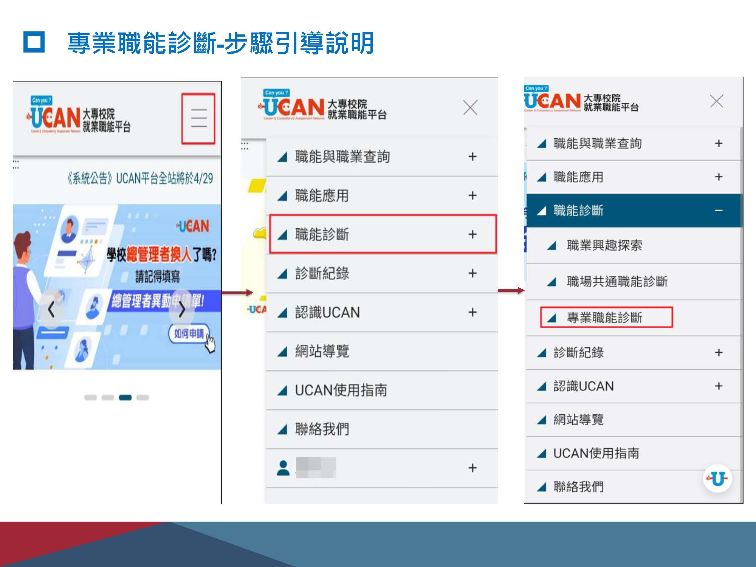This screenshot has height=567, width=756.
Task: Open UCAN使用指南 in right menu
Action: (596, 453)
